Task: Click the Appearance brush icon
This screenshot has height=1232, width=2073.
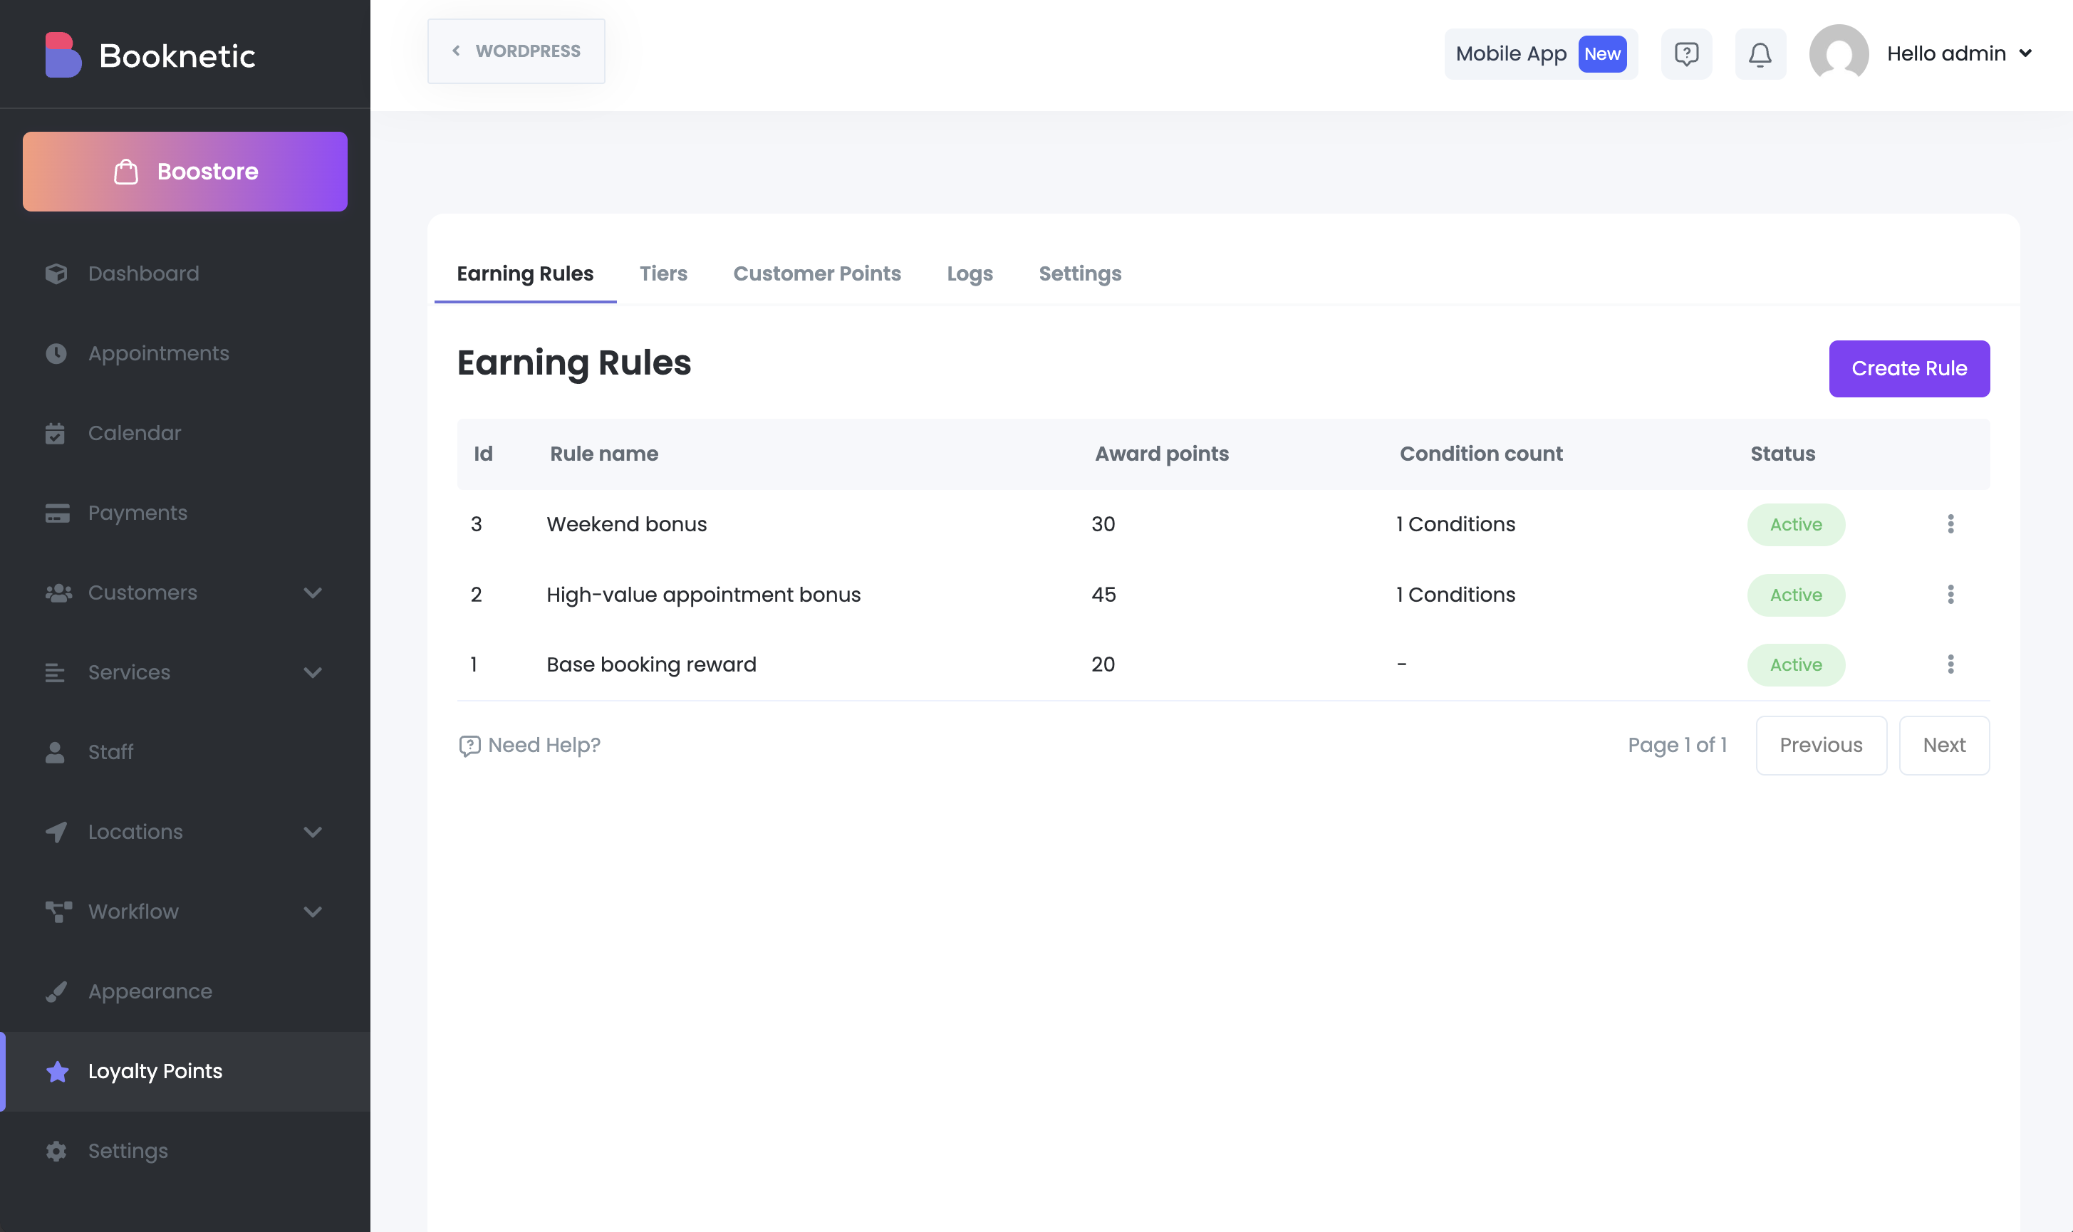Action: click(56, 991)
